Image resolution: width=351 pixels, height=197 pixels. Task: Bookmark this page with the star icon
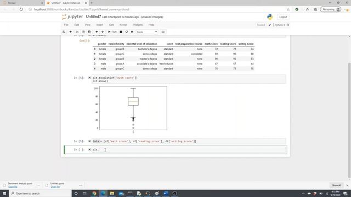coord(288,9)
